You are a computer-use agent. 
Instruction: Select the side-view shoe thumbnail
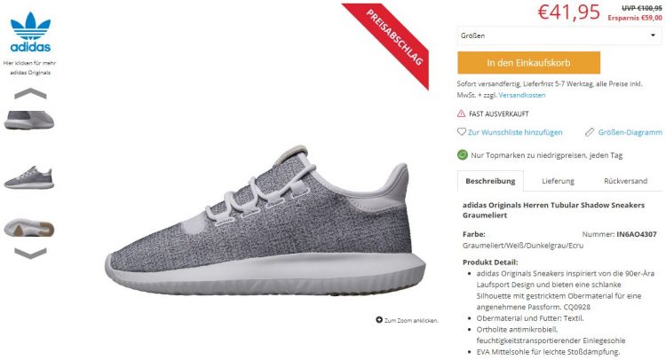[x=29, y=177]
